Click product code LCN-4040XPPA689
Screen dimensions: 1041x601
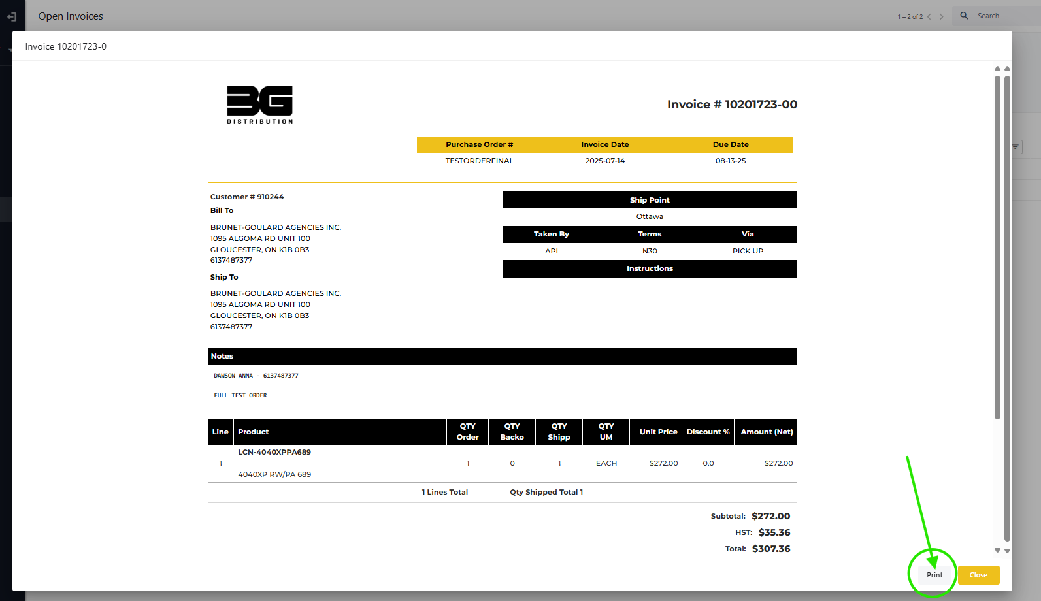pyautogui.click(x=274, y=452)
